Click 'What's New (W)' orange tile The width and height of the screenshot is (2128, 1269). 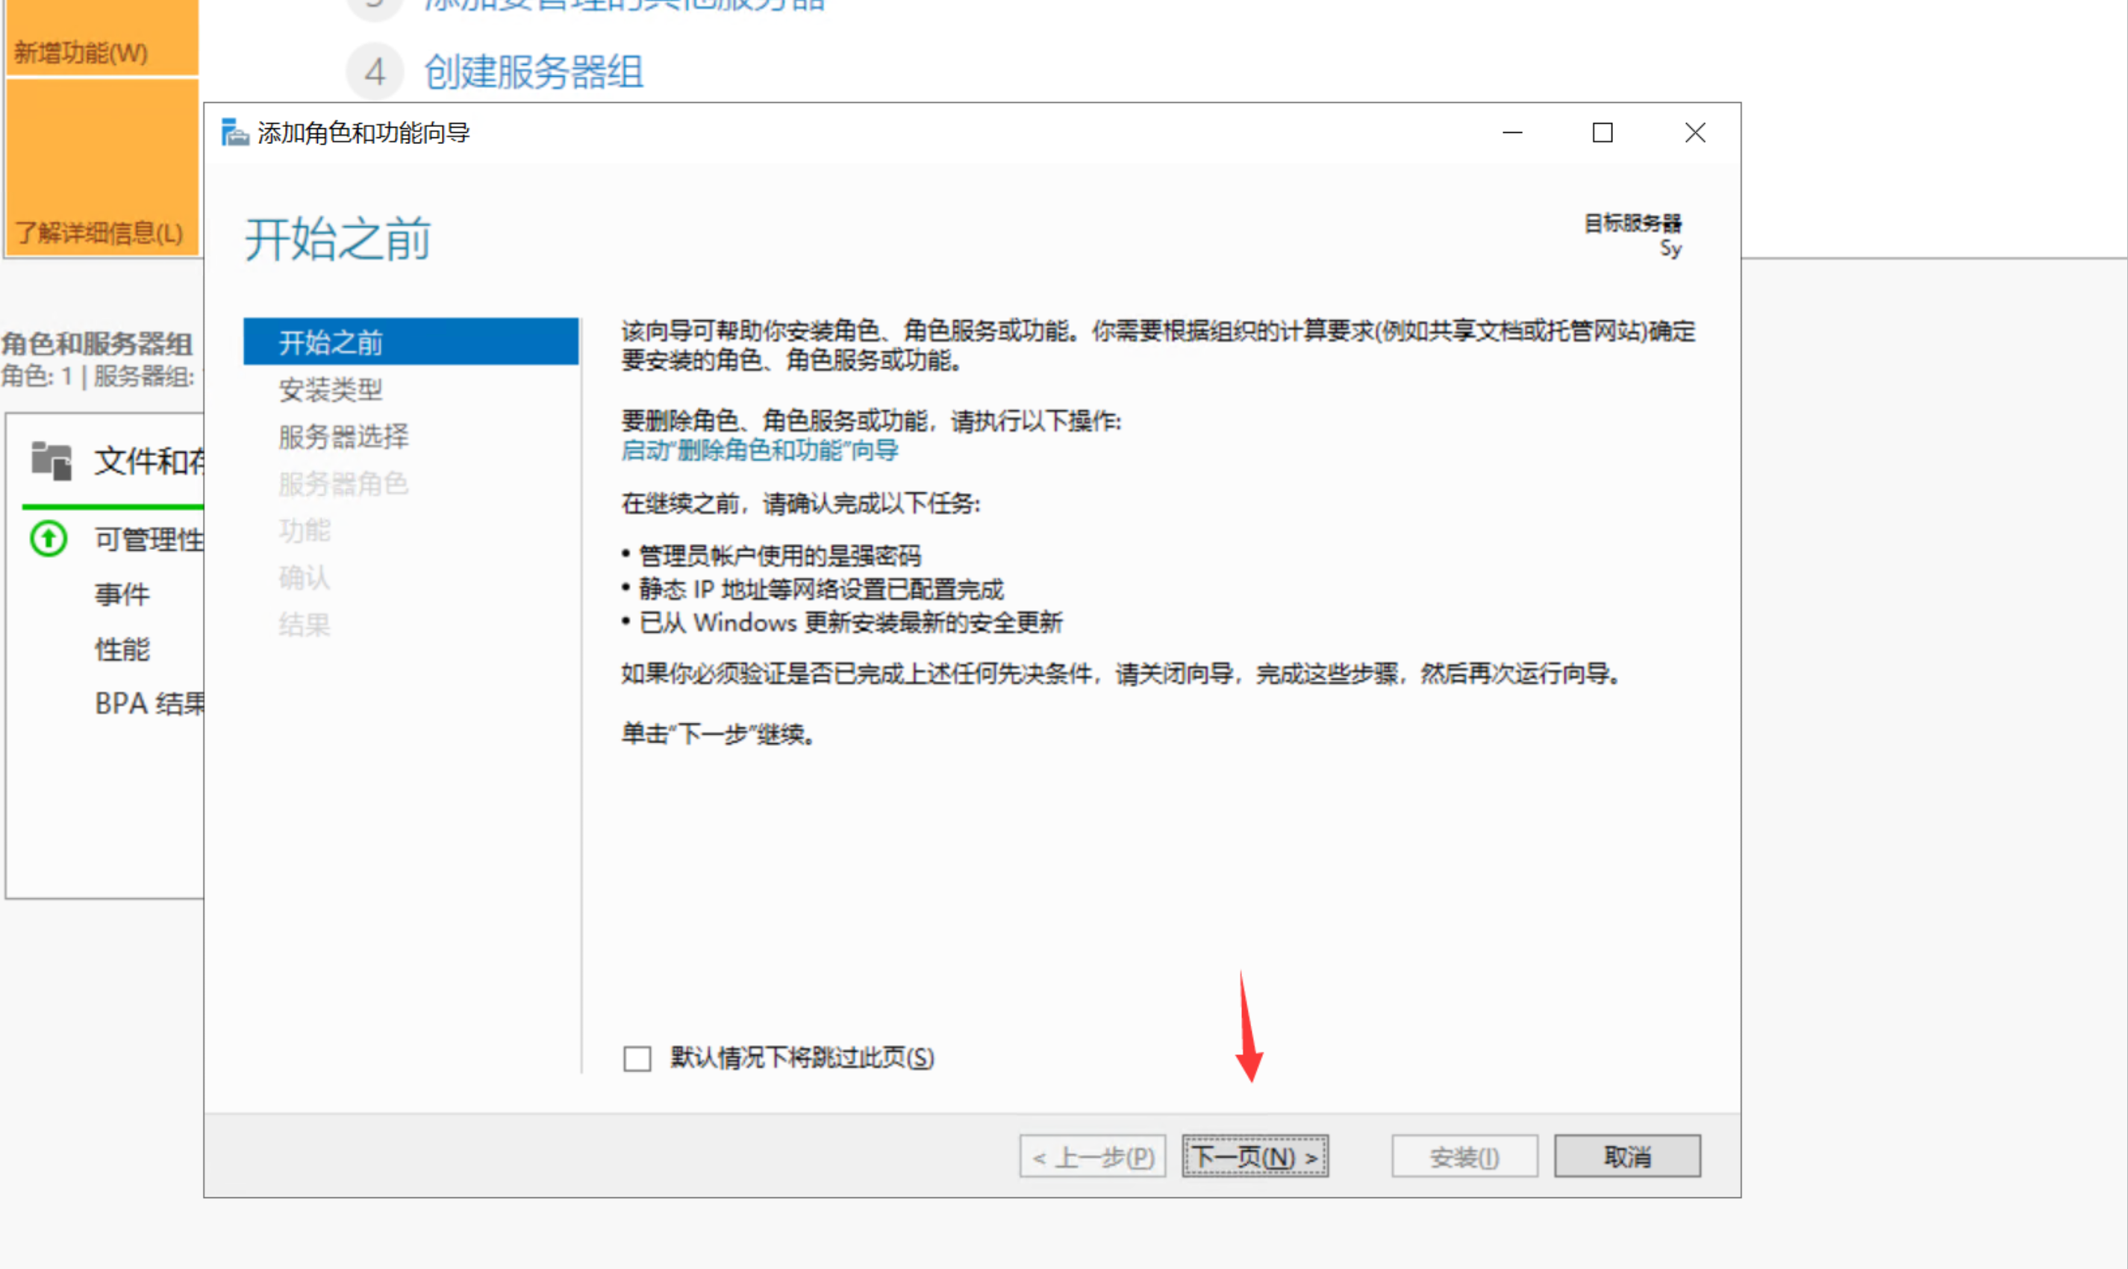click(81, 53)
